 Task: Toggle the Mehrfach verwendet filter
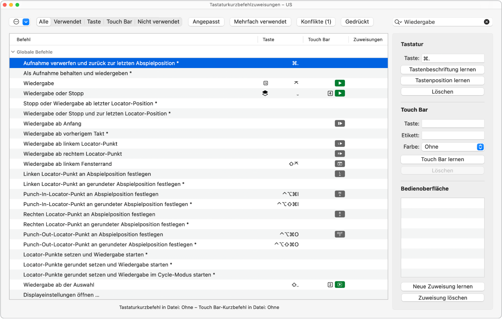(x=260, y=22)
